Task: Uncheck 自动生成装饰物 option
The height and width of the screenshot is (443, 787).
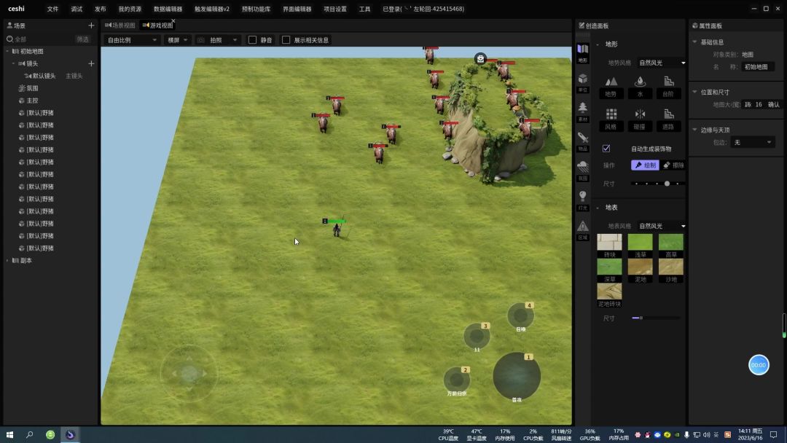Action: (x=606, y=149)
